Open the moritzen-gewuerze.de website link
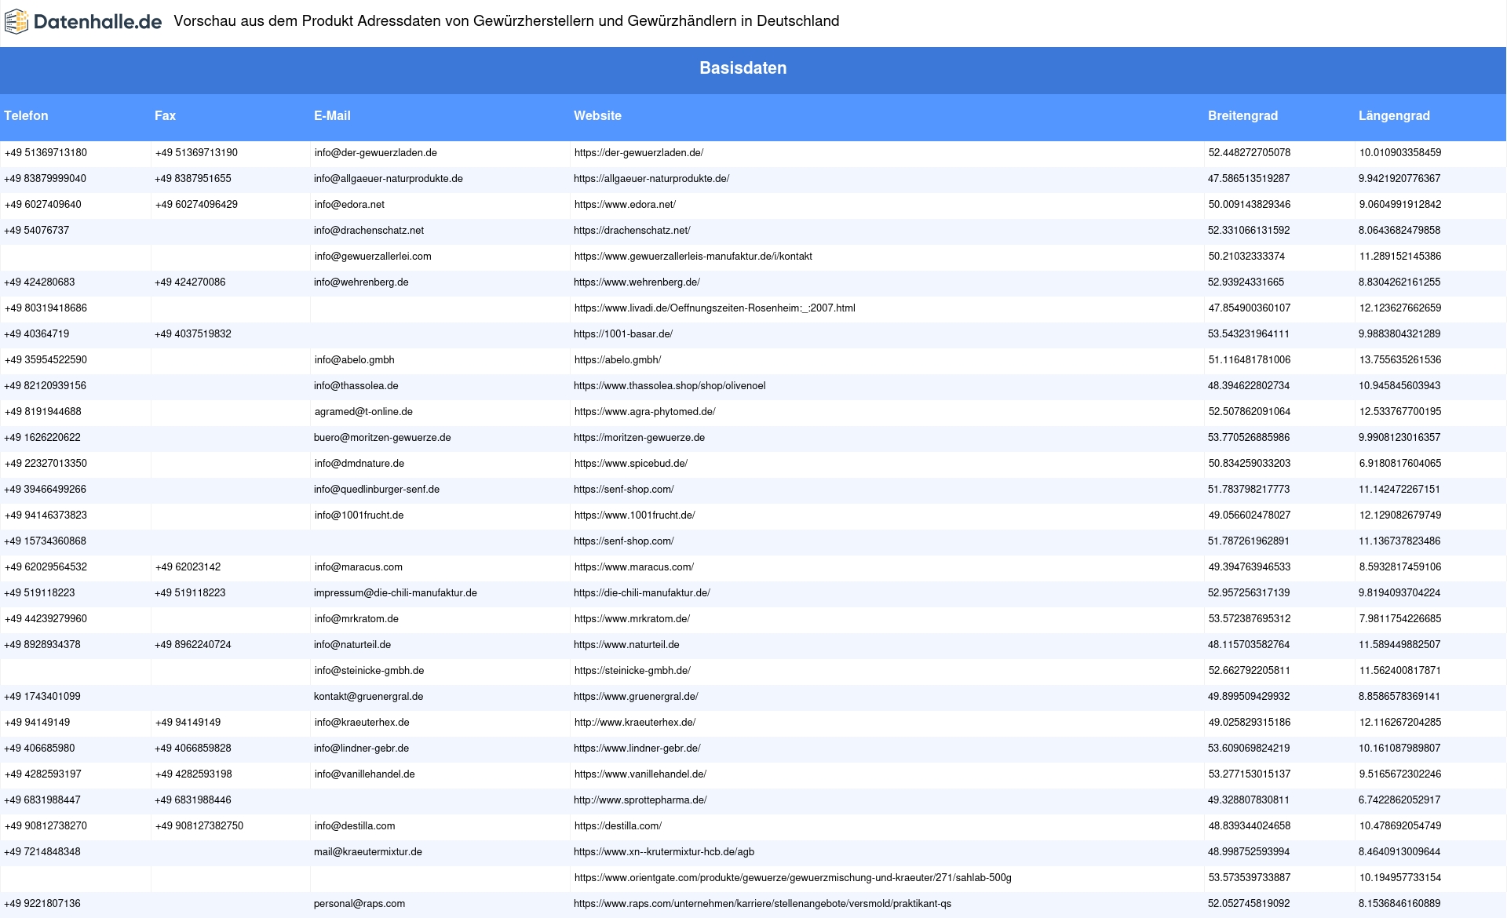Image resolution: width=1507 pixels, height=918 pixels. coord(639,438)
